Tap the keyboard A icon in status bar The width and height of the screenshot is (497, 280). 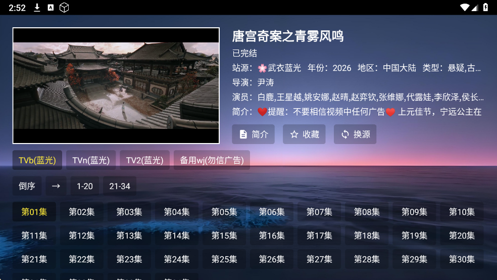[51, 8]
